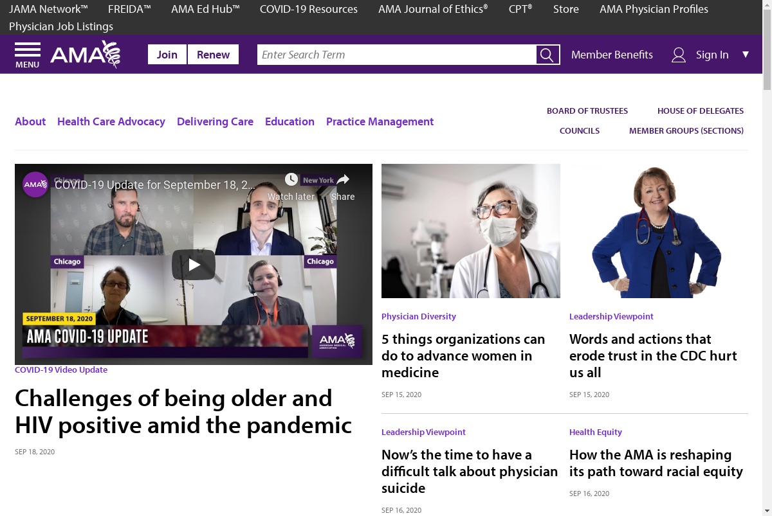Viewport: 772px width, 516px height.
Task: Click the Join button
Action: coord(167,55)
